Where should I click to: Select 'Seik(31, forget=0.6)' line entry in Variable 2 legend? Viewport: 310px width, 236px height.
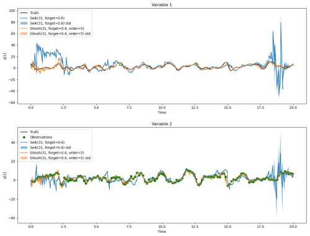42,142
